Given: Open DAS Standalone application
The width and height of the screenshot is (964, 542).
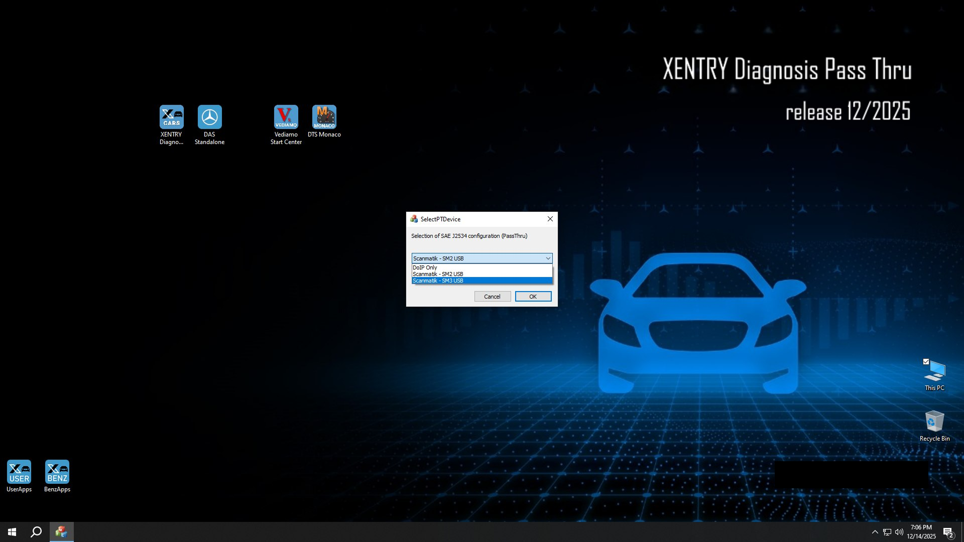Looking at the screenshot, I should point(210,116).
